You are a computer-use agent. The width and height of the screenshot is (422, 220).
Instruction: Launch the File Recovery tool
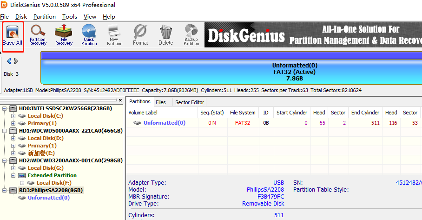point(64,35)
